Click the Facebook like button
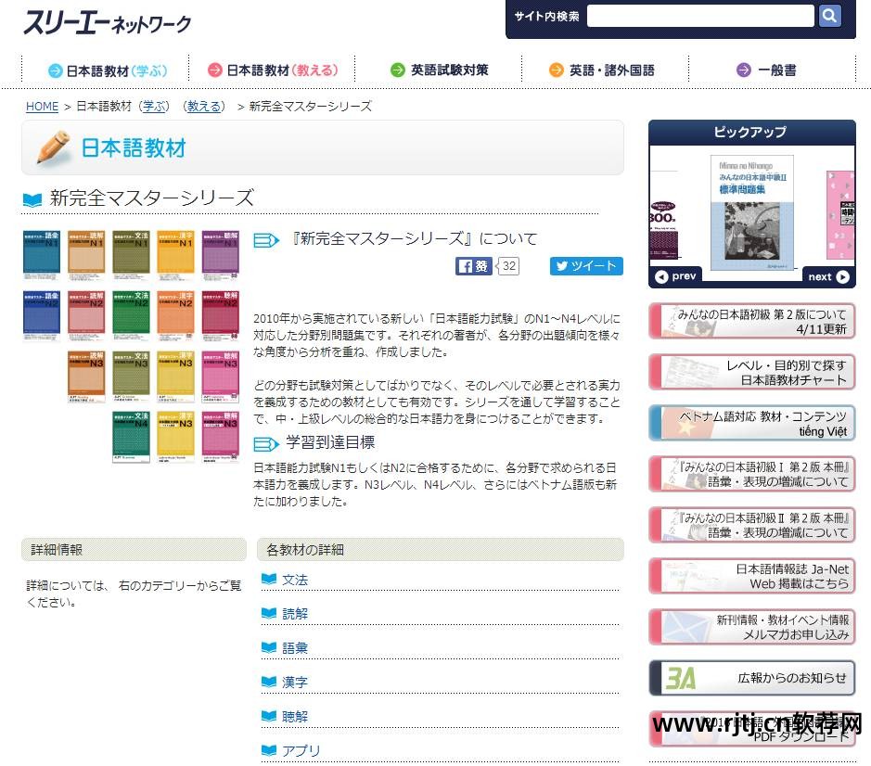 [473, 266]
